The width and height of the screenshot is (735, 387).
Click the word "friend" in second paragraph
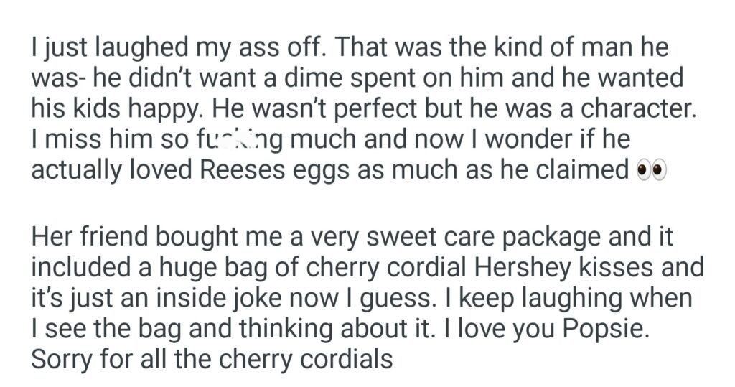coord(116,238)
